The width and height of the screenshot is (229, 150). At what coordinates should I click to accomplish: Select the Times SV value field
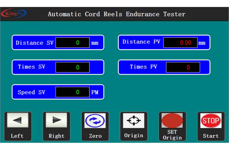point(72,67)
